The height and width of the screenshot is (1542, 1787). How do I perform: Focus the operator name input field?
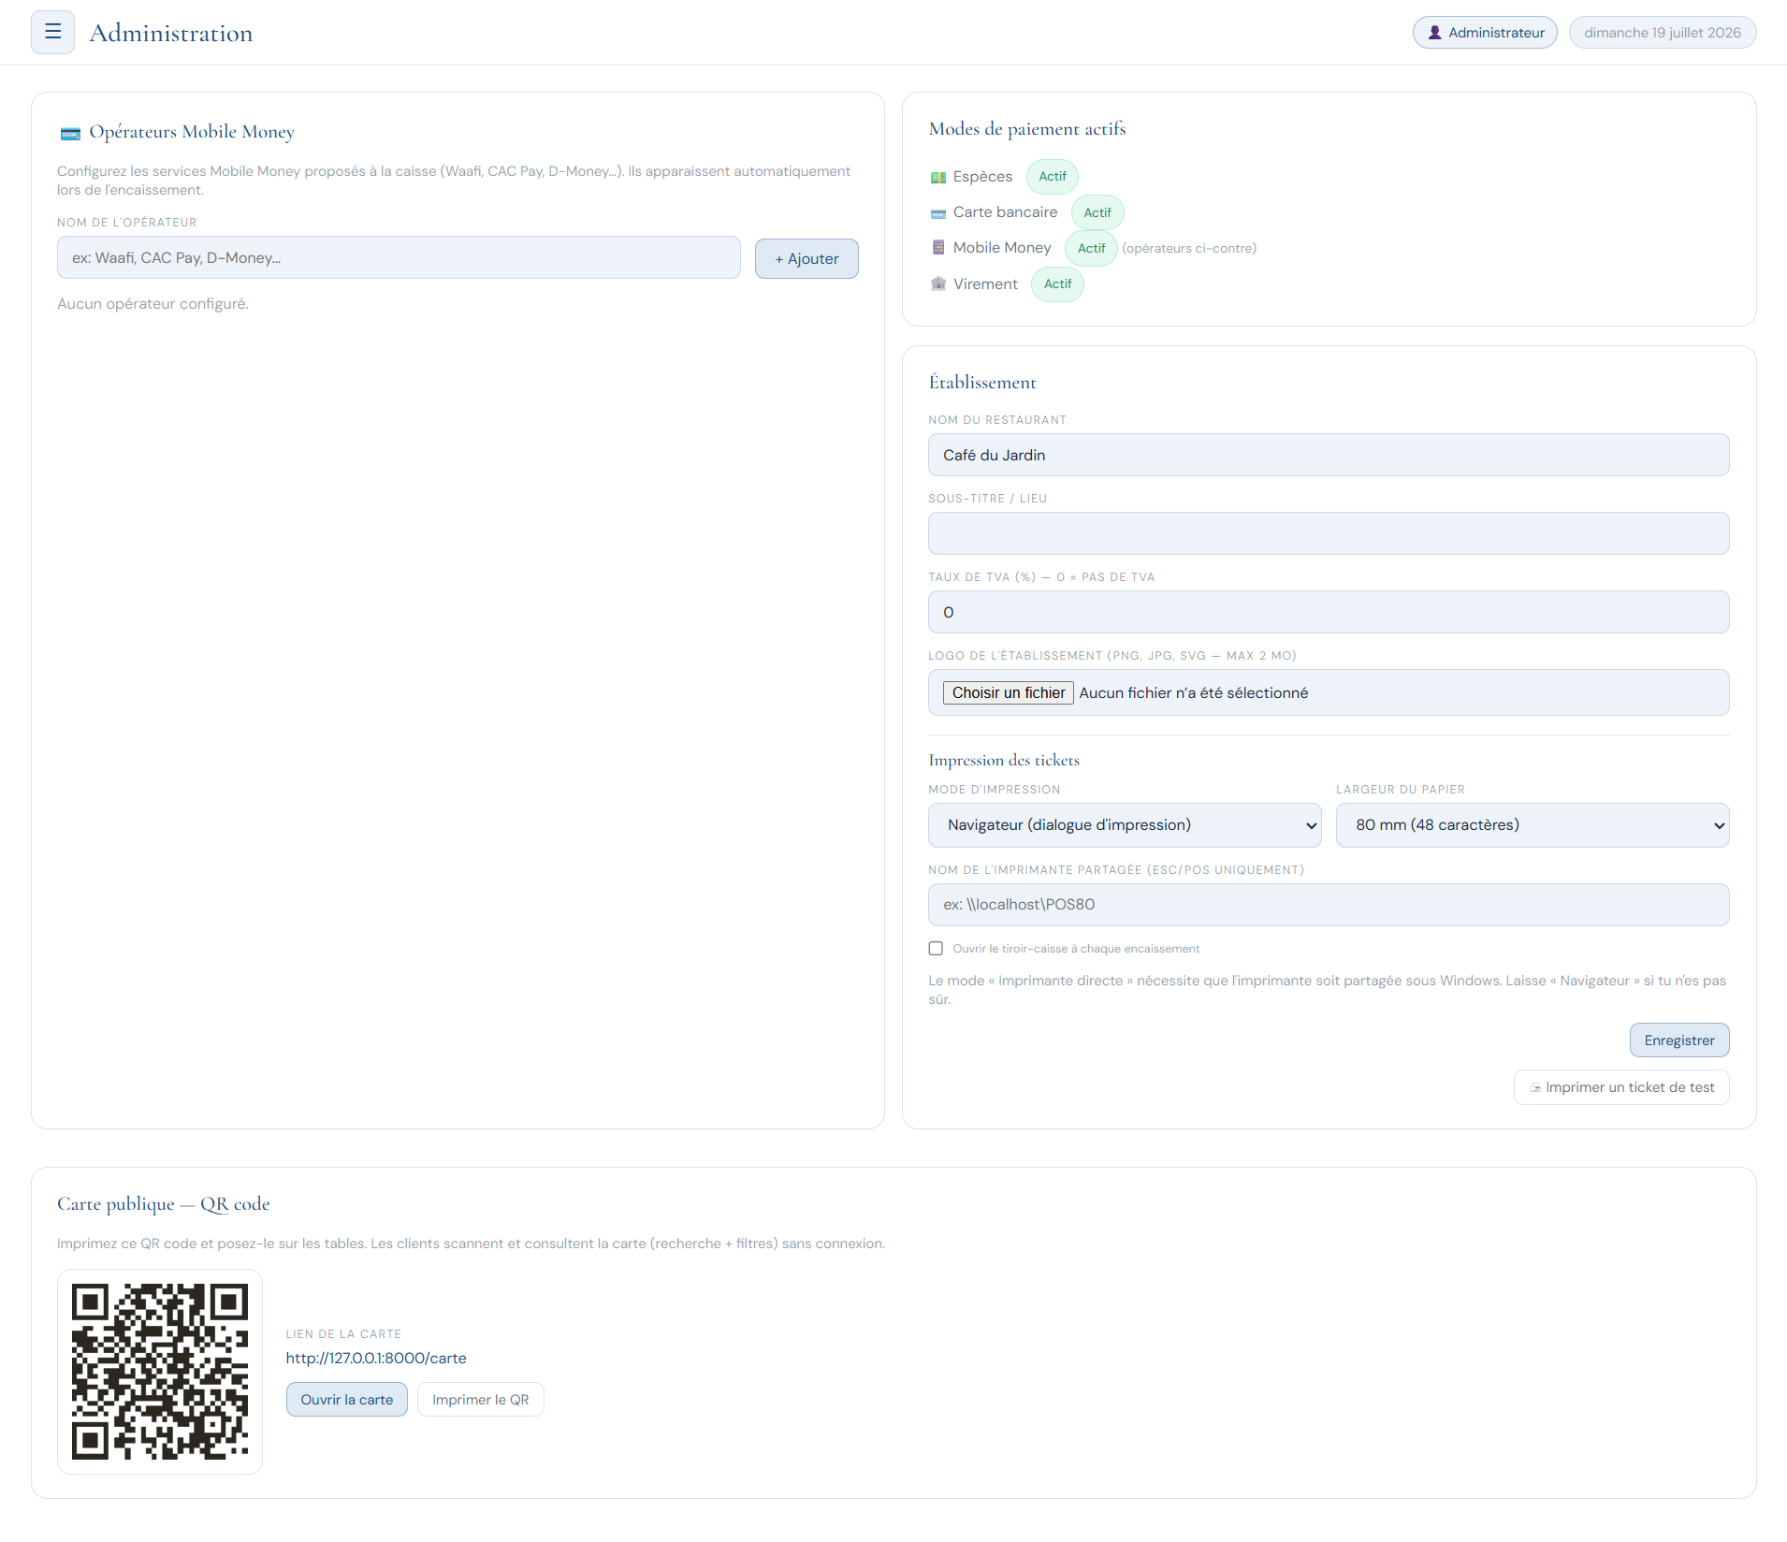399,258
